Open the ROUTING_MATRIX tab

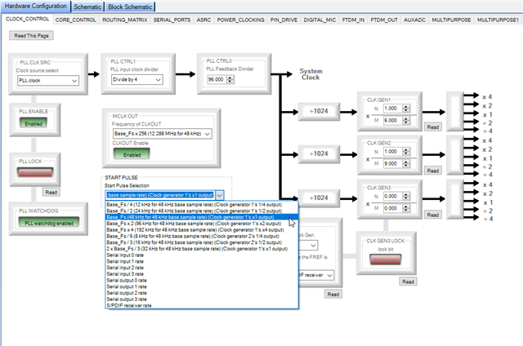125,20
